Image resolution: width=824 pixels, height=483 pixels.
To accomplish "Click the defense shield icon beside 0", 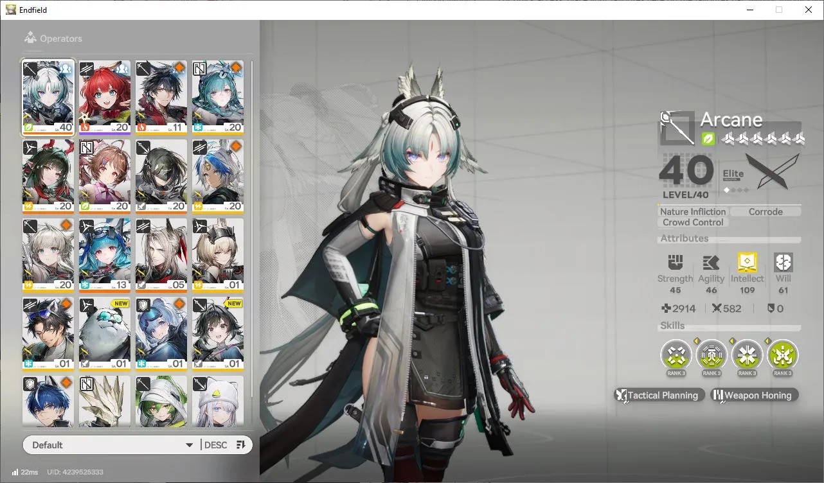I will pyautogui.click(x=771, y=309).
